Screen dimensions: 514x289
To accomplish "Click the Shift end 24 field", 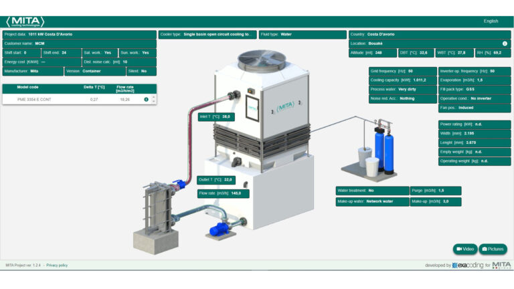I will [x=62, y=53].
